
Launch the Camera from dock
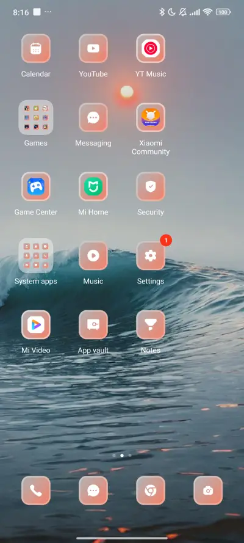[x=208, y=490]
